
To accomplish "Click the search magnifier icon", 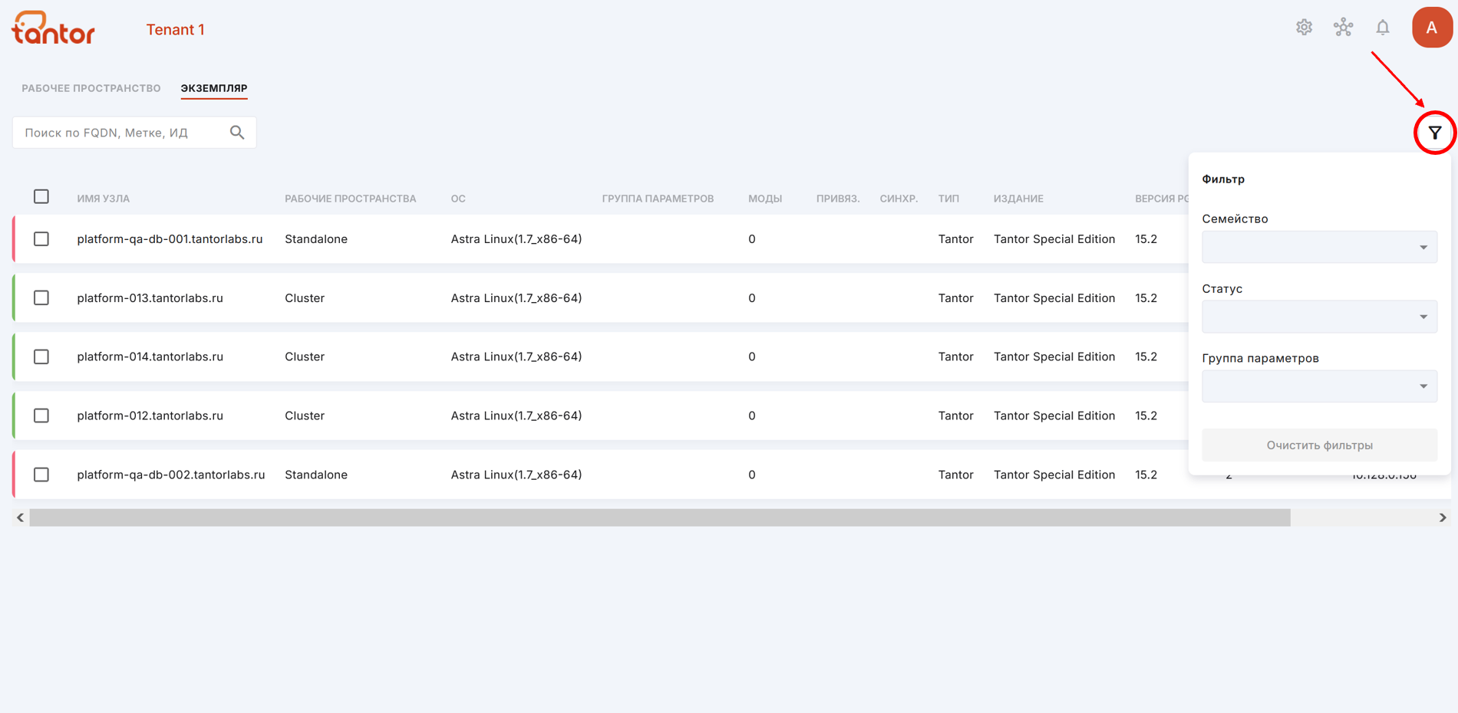I will point(237,133).
